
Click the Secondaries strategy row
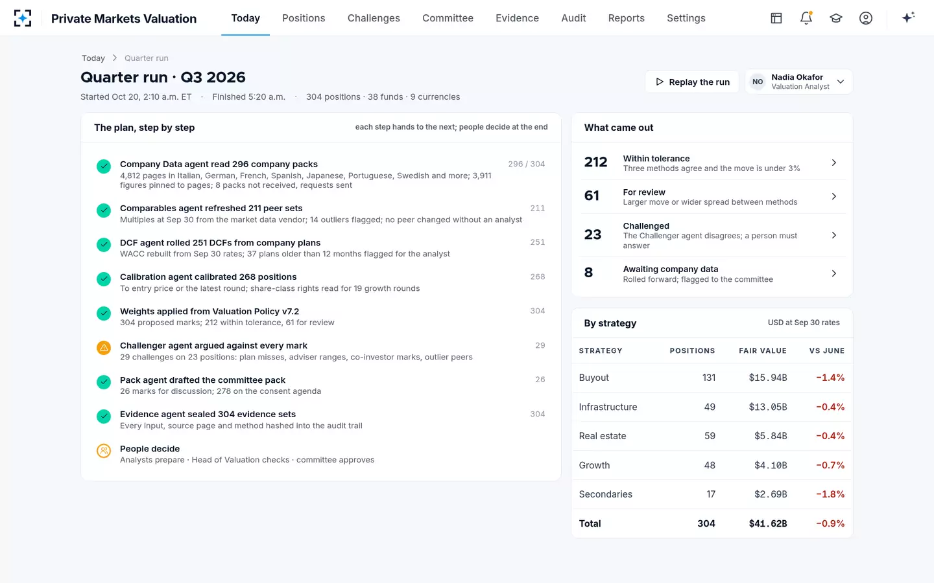click(712, 494)
